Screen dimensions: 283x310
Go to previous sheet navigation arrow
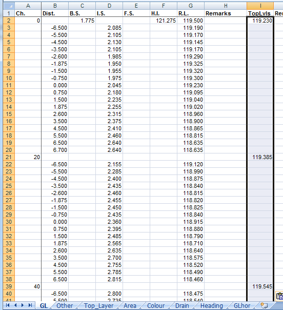pyautogui.click(x=15, y=305)
